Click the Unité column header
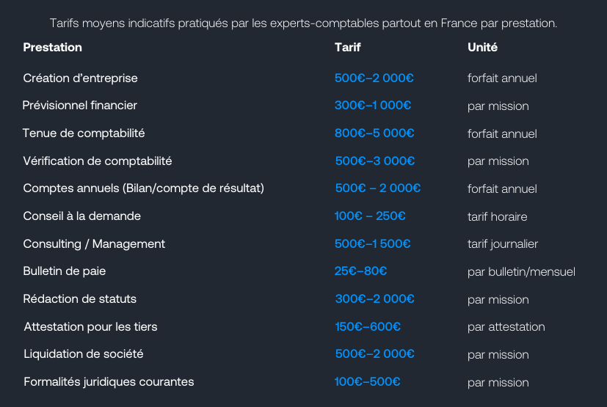Screen dimensions: 607x407 482,47
